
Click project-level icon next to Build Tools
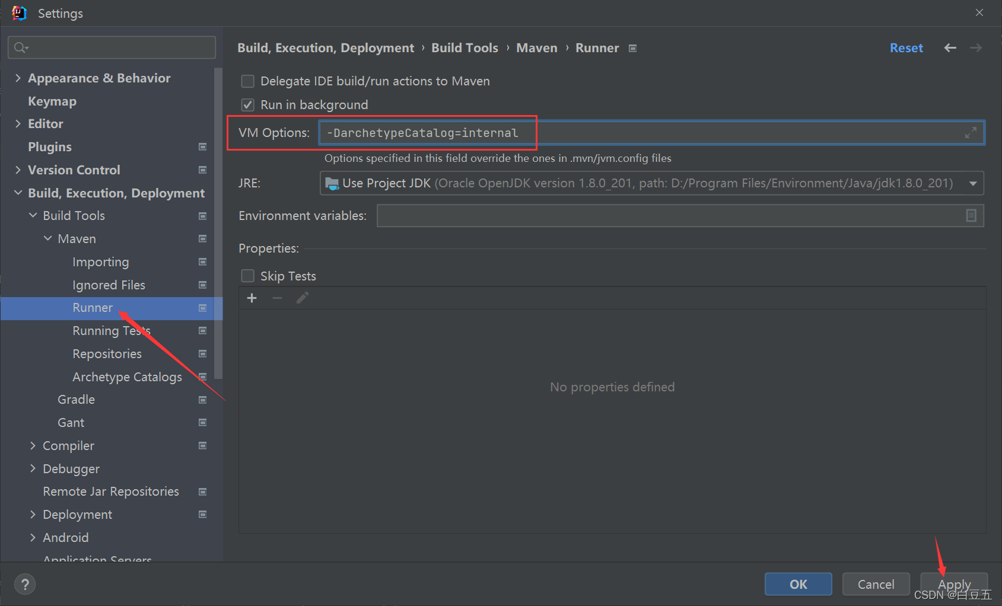pyautogui.click(x=202, y=216)
